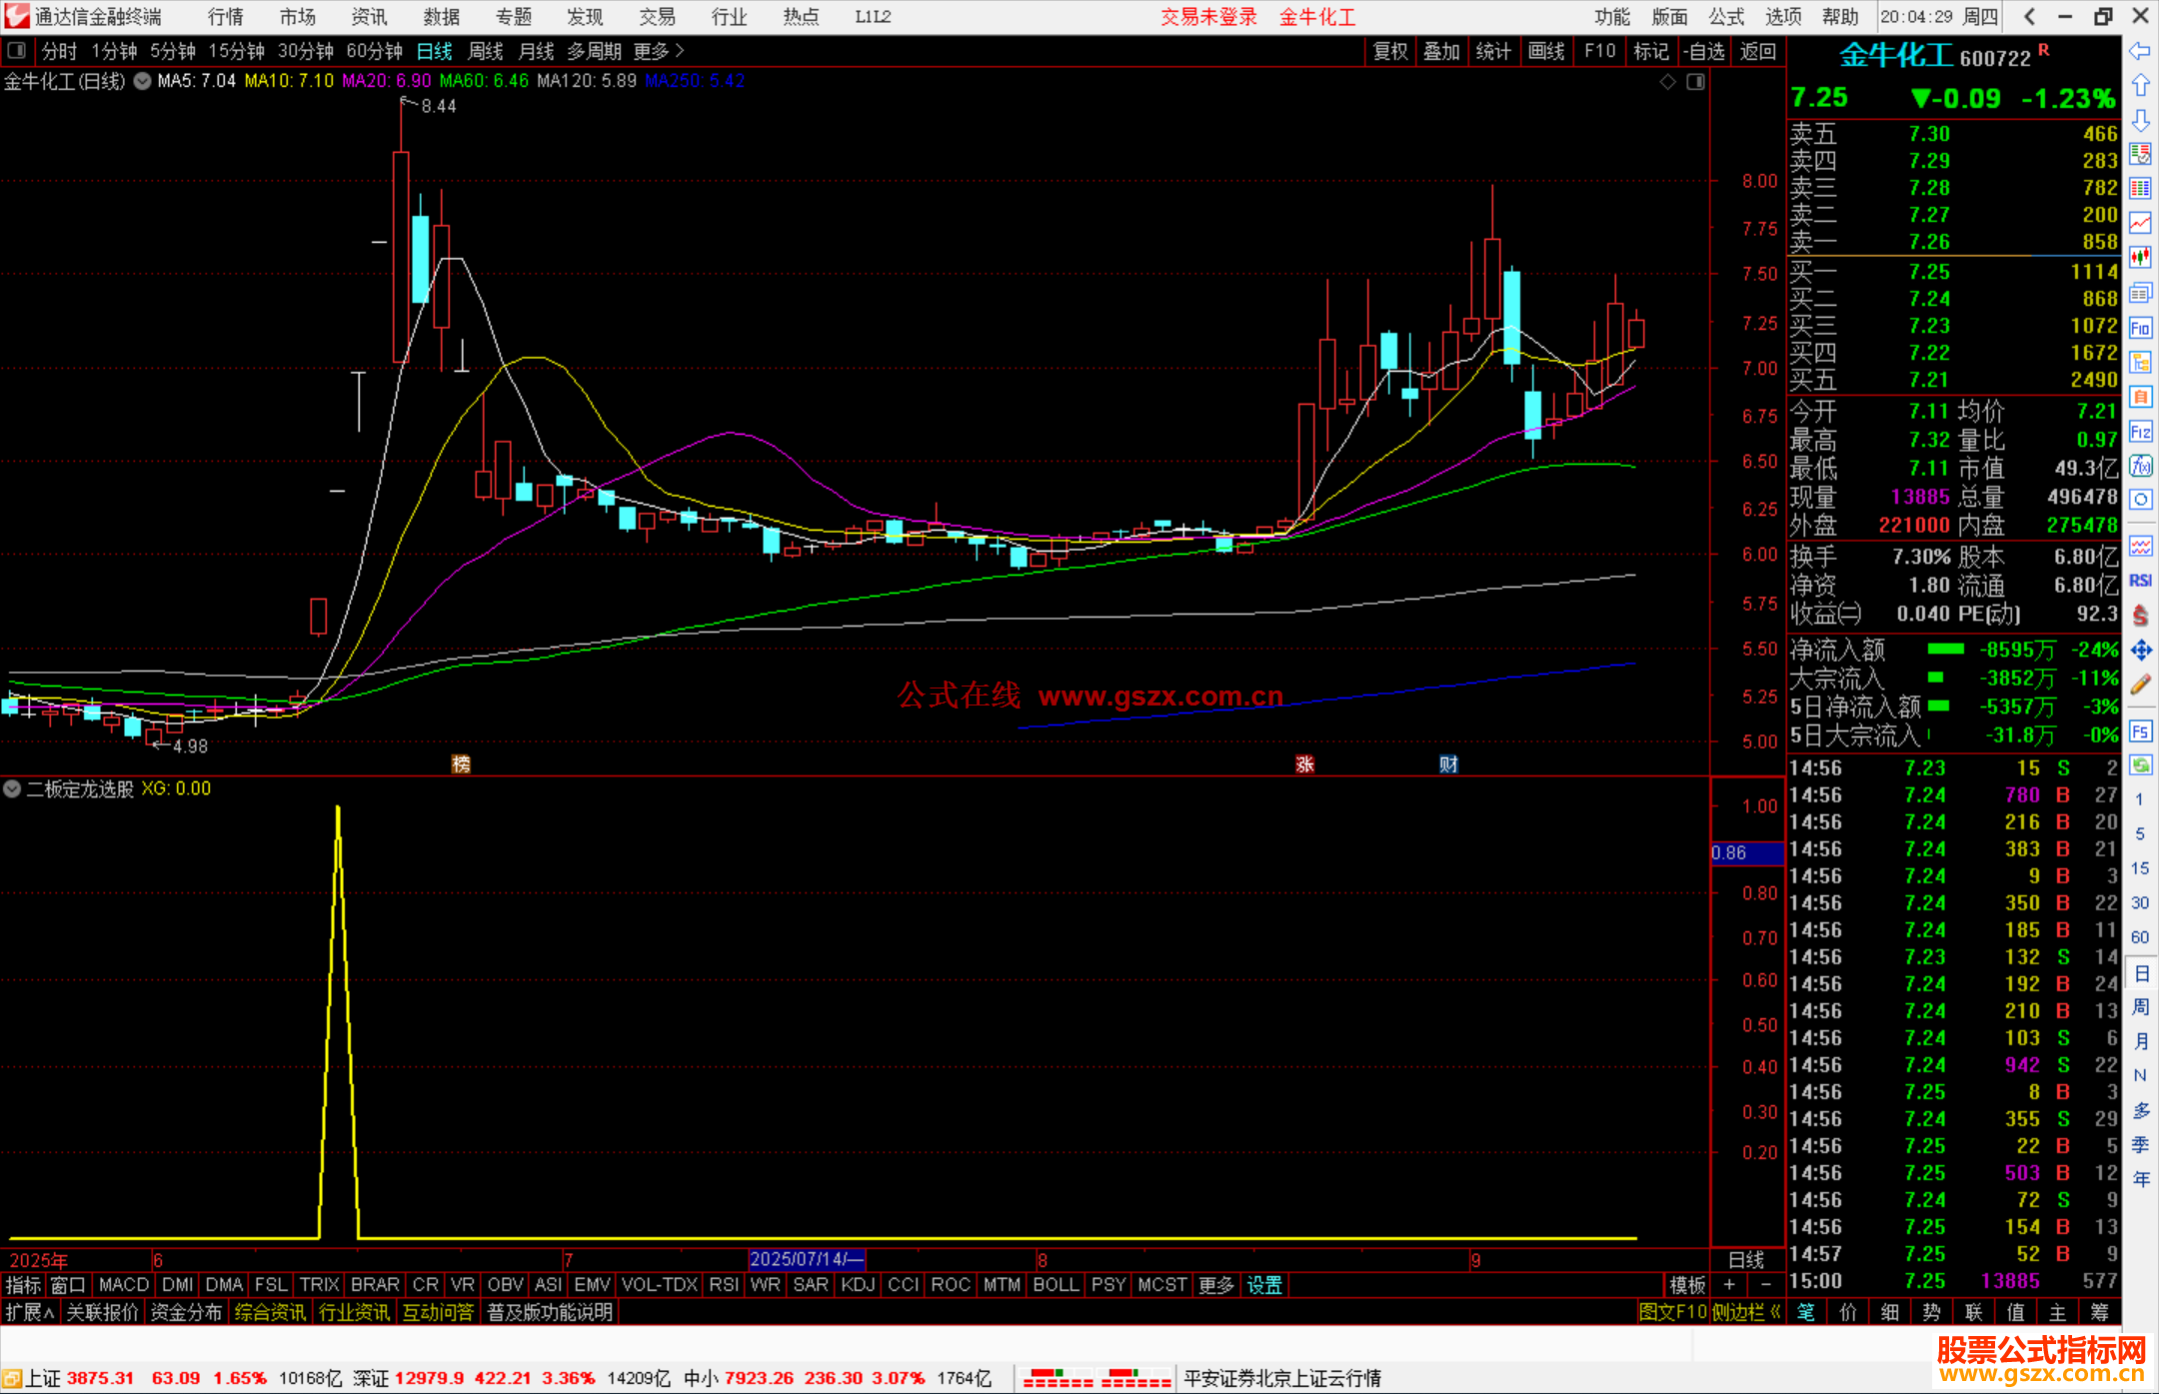Click the up arrow icon in the right sidebar

point(2140,86)
